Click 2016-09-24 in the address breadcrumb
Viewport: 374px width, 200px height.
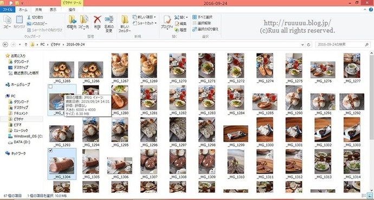[75, 44]
